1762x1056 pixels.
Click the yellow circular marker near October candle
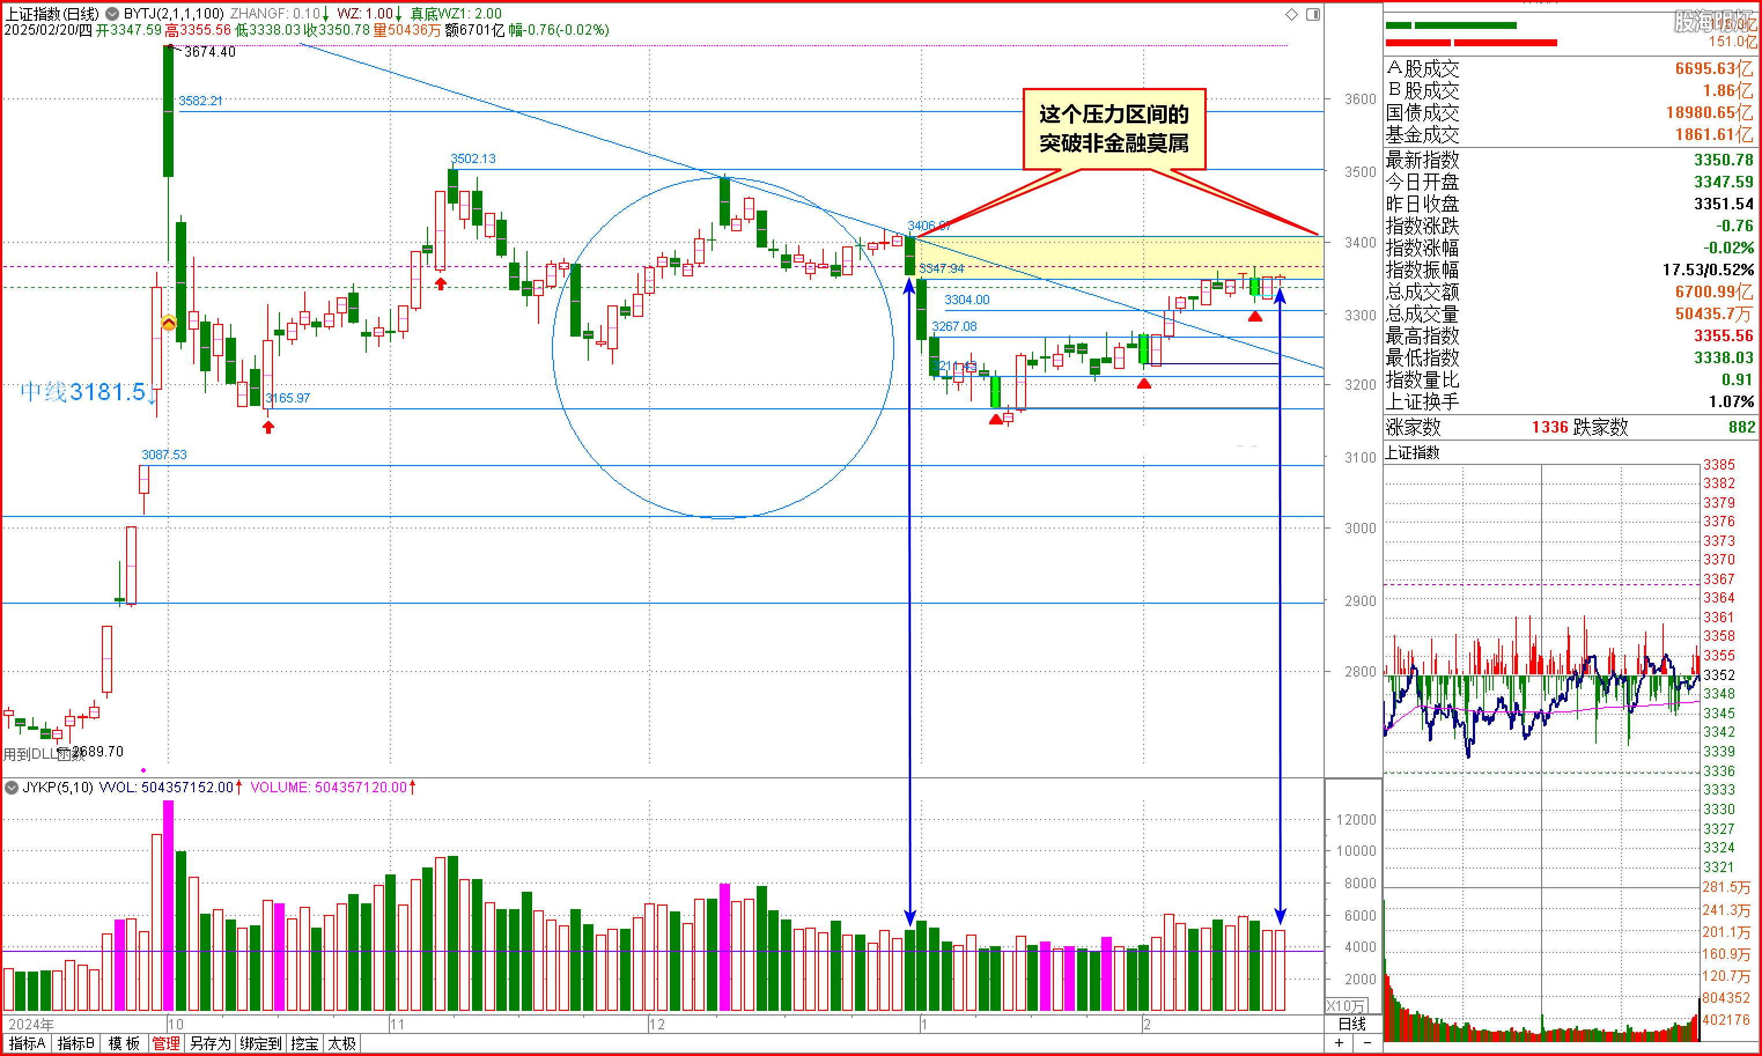[x=169, y=323]
